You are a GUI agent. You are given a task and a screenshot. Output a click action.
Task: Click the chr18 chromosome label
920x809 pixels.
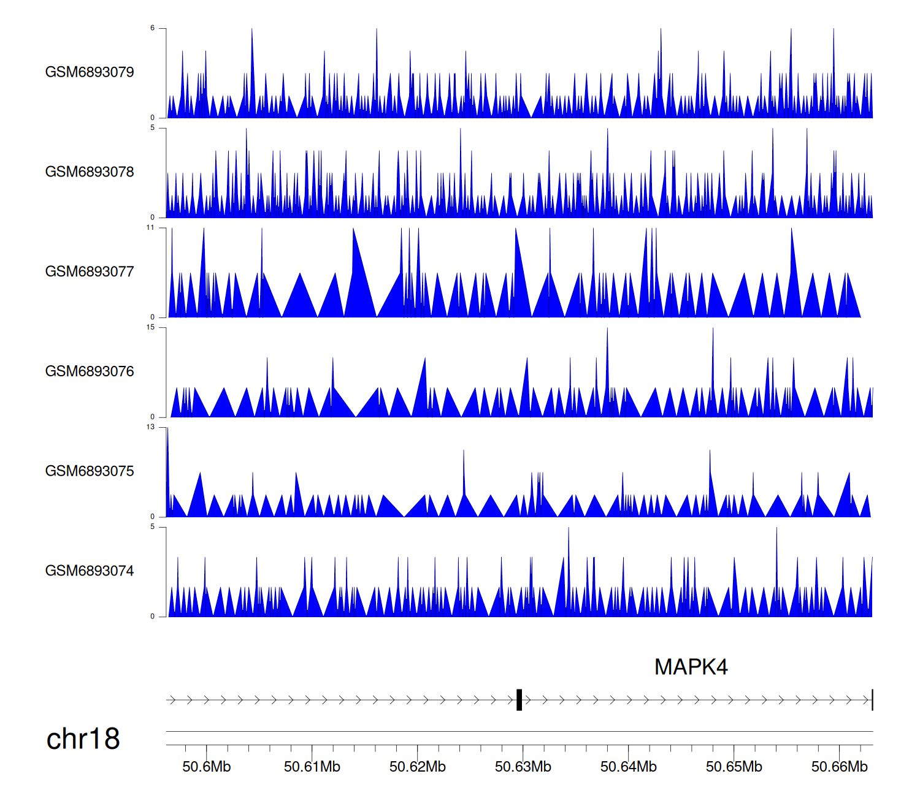pyautogui.click(x=83, y=739)
